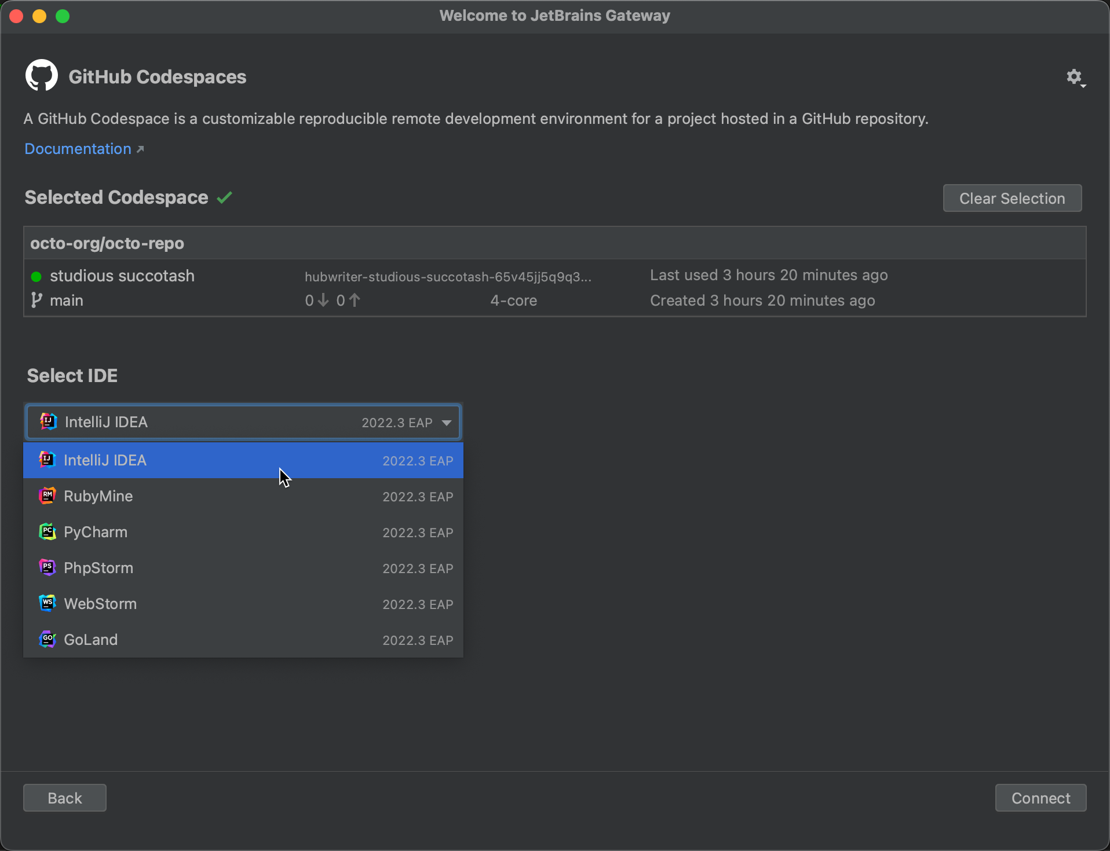Viewport: 1110px width, 851px height.
Task: Click the incoming commits down arrow
Action: (323, 300)
